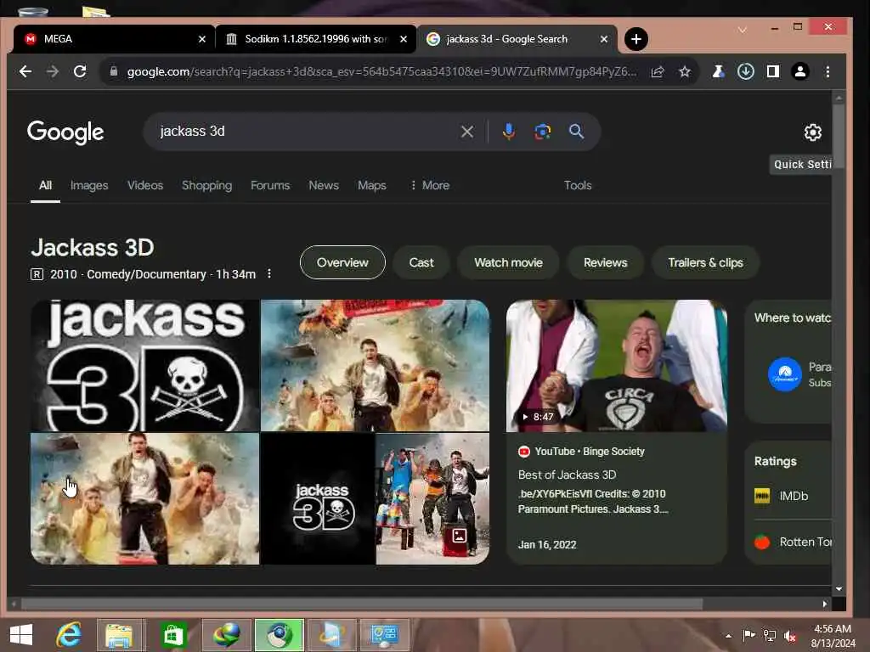Expand the More search filters menu

(x=429, y=186)
